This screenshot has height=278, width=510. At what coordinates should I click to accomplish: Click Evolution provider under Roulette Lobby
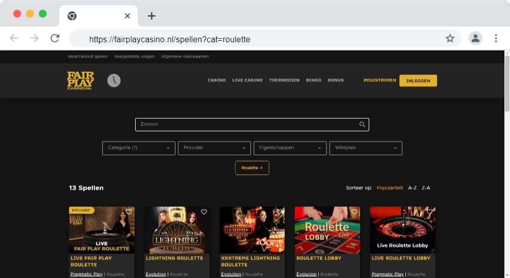(x=307, y=274)
